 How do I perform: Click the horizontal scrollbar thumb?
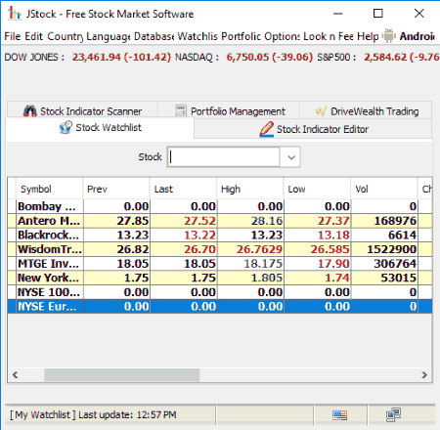[x=122, y=375]
